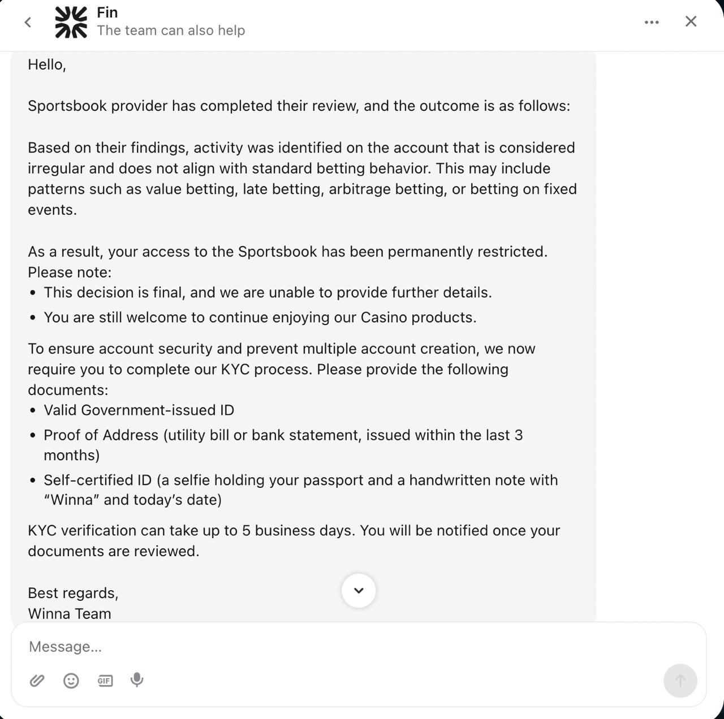Viewport: 724px width, 719px height.
Task: Click the "Self-certified ID" bullet item
Action: pos(300,480)
